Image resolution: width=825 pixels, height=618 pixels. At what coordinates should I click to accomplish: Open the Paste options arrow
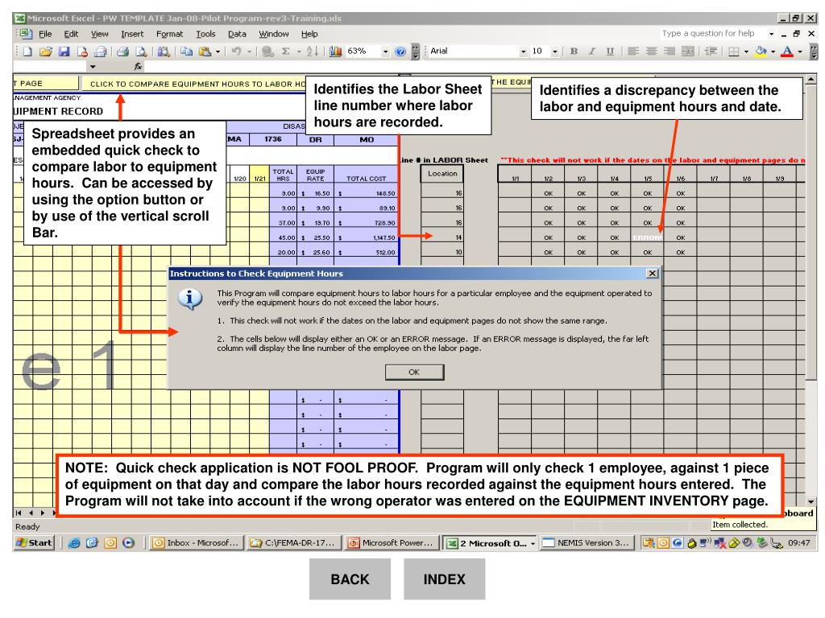(218, 51)
